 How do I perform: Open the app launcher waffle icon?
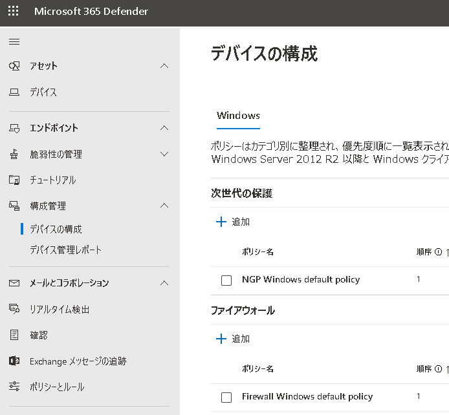(14, 12)
